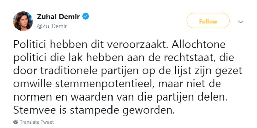Click the word 'normen' in the tweet
This screenshot has height=128, width=257.
(x=33, y=98)
